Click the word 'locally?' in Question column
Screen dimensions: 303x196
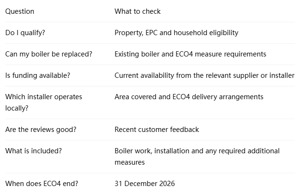pos(17,108)
